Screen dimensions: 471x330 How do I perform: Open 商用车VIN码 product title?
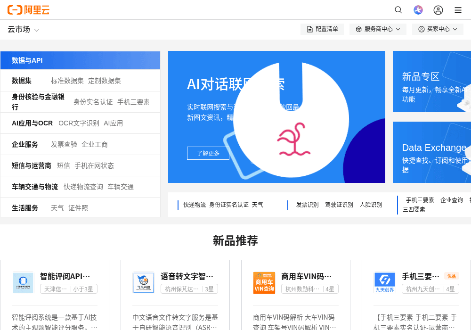[307, 277]
